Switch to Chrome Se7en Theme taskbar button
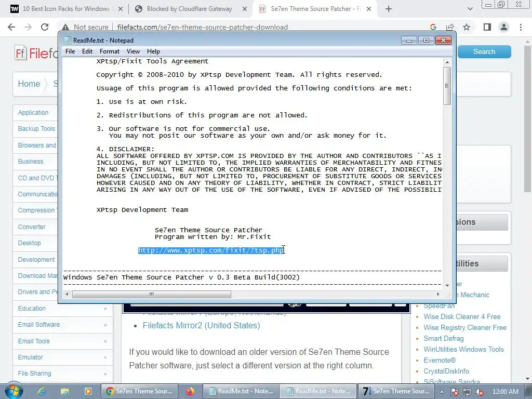Screen dimensions: 532x399 pos(139,391)
